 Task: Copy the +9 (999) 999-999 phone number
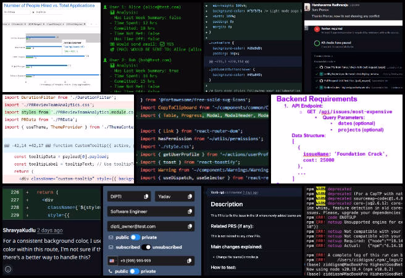189,261
